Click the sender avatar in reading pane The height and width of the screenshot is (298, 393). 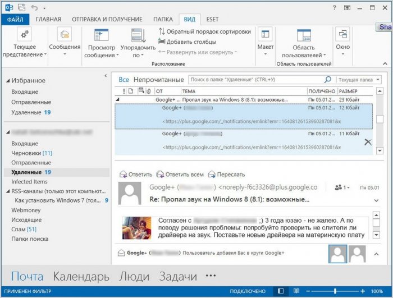[x=130, y=193]
